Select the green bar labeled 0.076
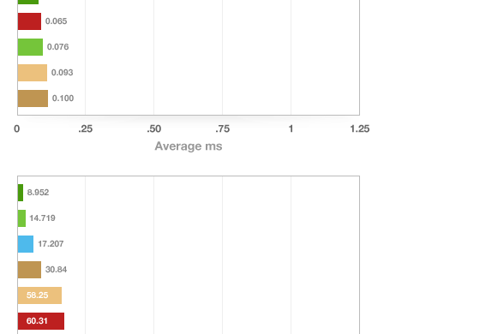This screenshot has height=334, width=480. point(30,47)
